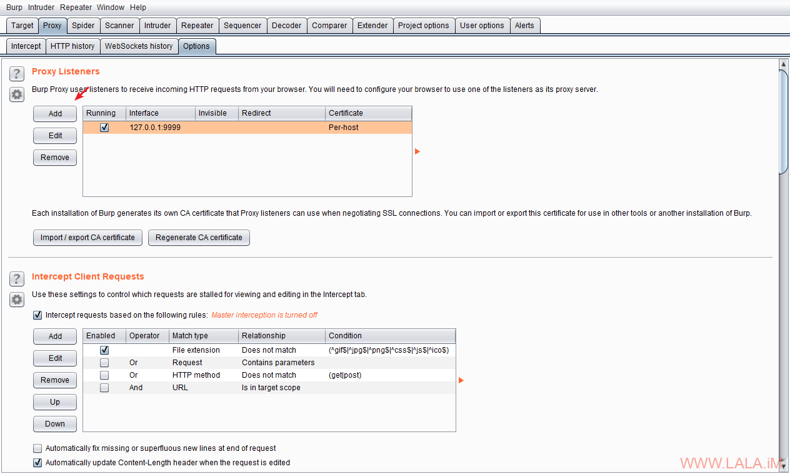This screenshot has width=790, height=474.
Task: Select the (get|post) condition cell
Action: [391, 375]
